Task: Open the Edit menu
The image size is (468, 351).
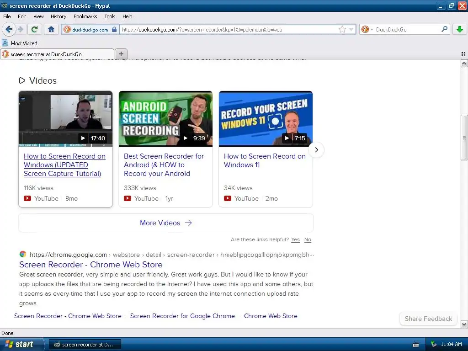Action: click(22, 16)
